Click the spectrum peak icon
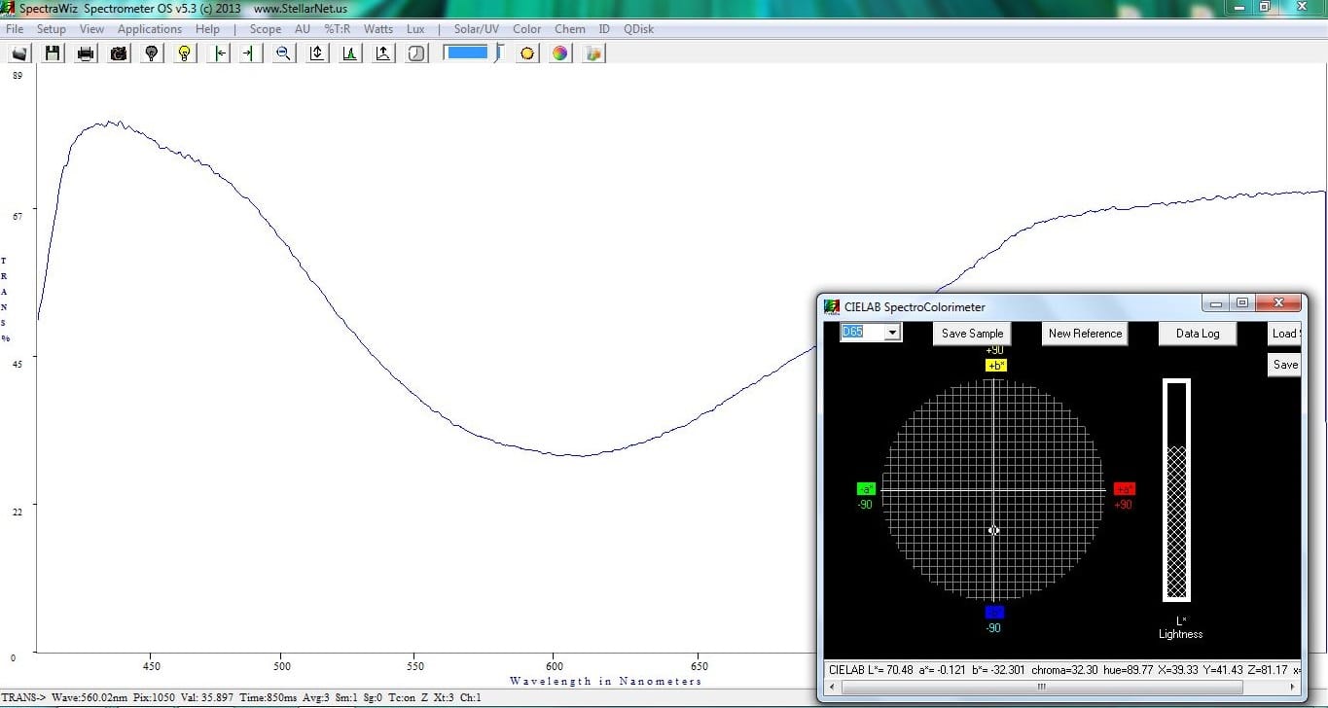The image size is (1328, 708). pyautogui.click(x=349, y=53)
